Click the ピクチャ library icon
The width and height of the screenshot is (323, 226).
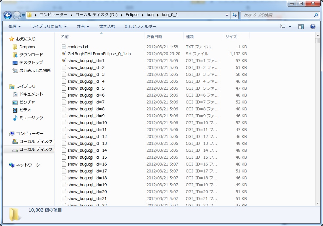coord(15,102)
